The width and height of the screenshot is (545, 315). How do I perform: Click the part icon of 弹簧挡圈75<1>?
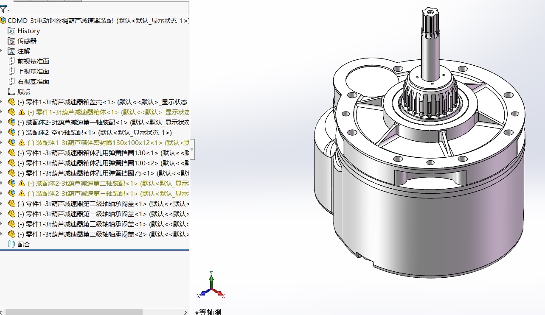(11, 173)
